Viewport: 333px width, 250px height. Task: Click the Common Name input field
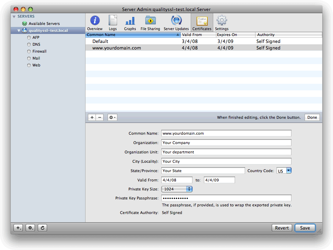click(226, 133)
